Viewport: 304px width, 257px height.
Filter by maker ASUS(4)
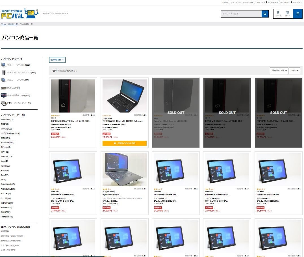point(5,170)
